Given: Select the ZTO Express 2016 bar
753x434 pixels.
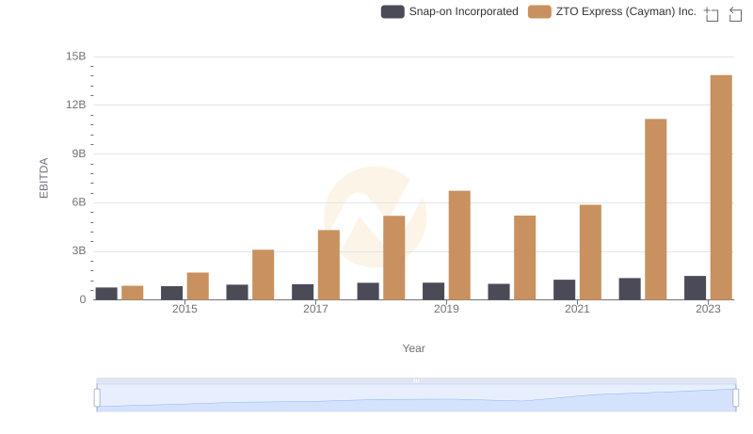Looking at the screenshot, I should (264, 275).
